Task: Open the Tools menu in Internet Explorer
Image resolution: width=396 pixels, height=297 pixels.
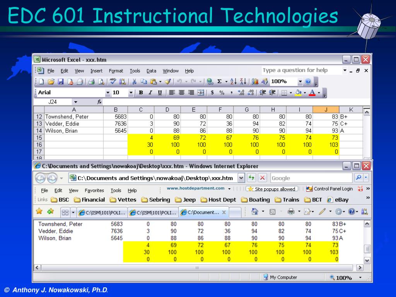Action: tap(116, 190)
